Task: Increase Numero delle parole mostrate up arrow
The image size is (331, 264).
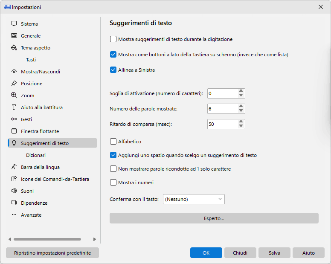Action: pyautogui.click(x=241, y=106)
